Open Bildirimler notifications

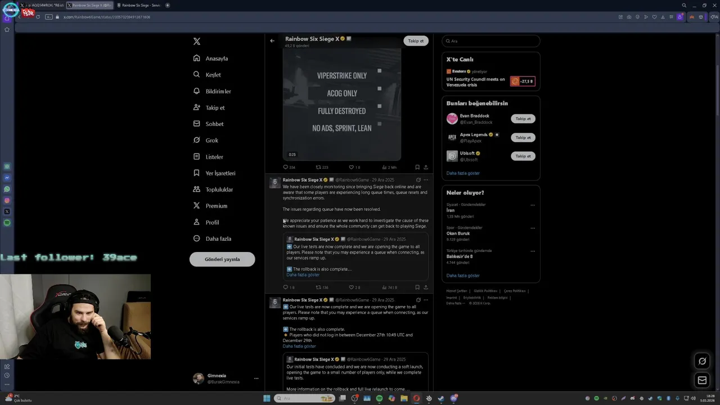(x=212, y=91)
